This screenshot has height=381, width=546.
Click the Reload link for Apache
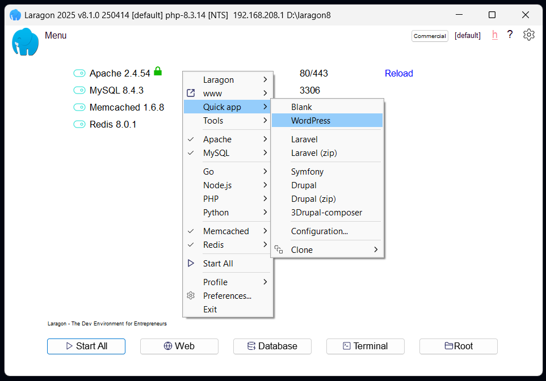click(x=398, y=73)
